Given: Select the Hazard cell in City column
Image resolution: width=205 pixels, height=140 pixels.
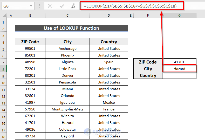Looking at the screenshot, I should (67, 123).
